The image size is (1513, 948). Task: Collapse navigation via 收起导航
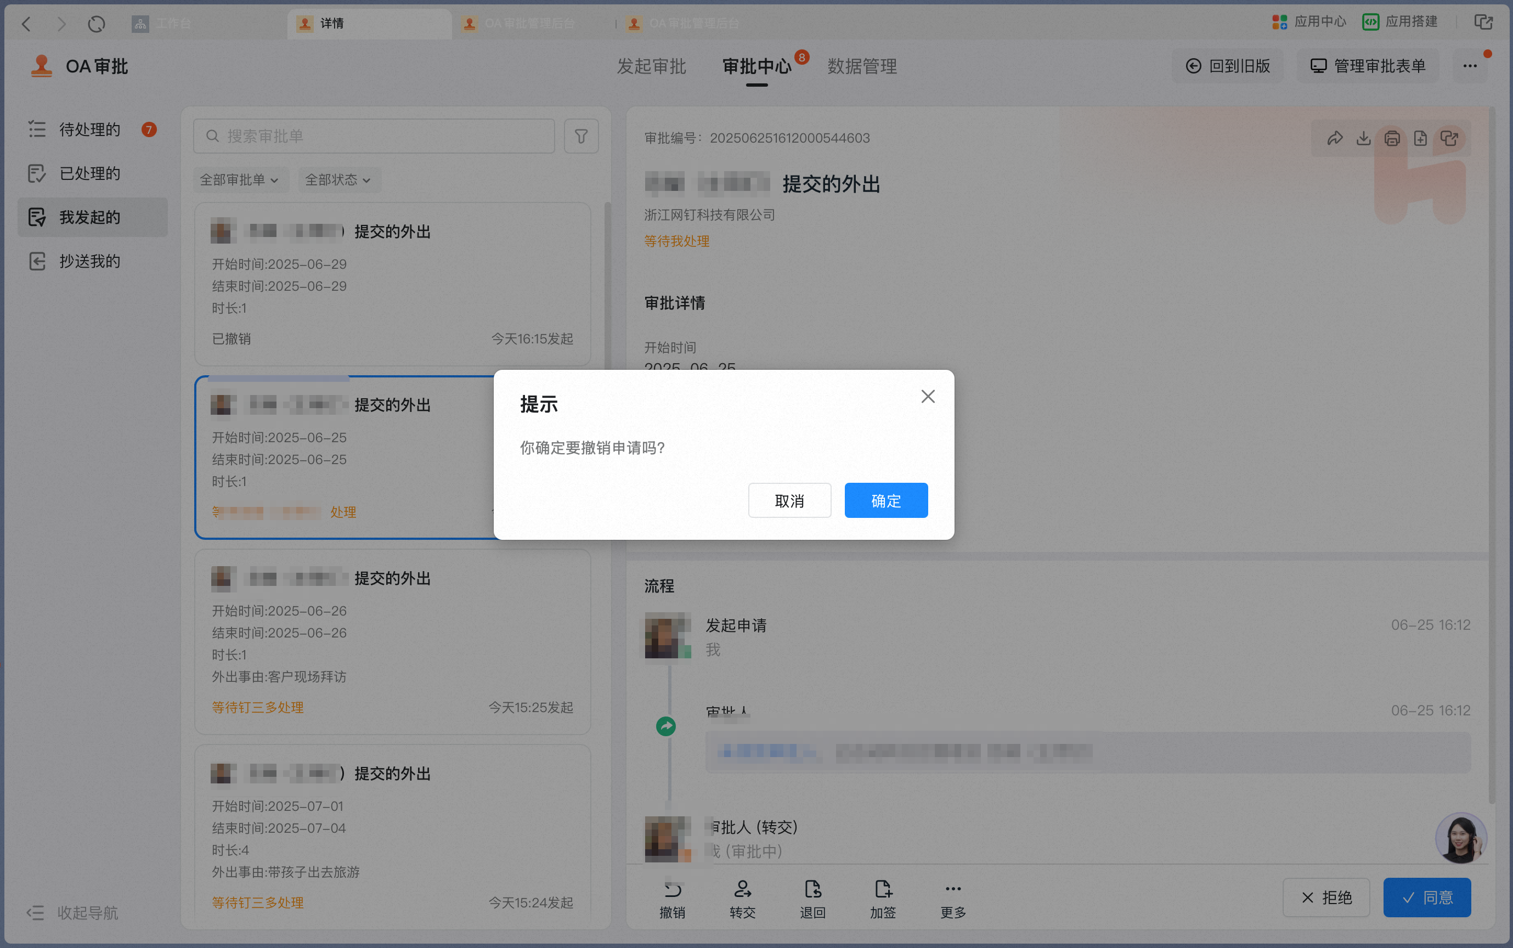tap(72, 912)
